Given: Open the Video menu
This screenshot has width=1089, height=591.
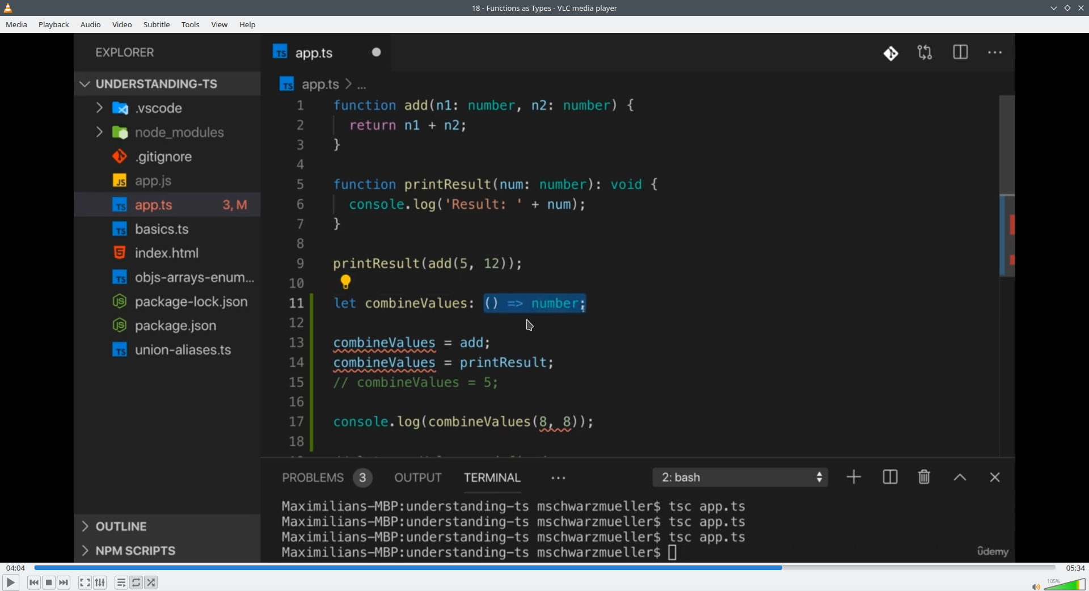Looking at the screenshot, I should pos(122,25).
